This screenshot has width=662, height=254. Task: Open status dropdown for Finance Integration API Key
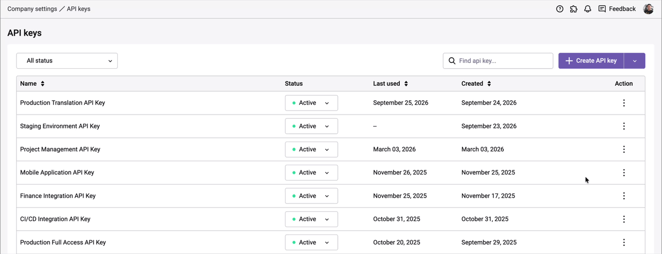point(311,196)
